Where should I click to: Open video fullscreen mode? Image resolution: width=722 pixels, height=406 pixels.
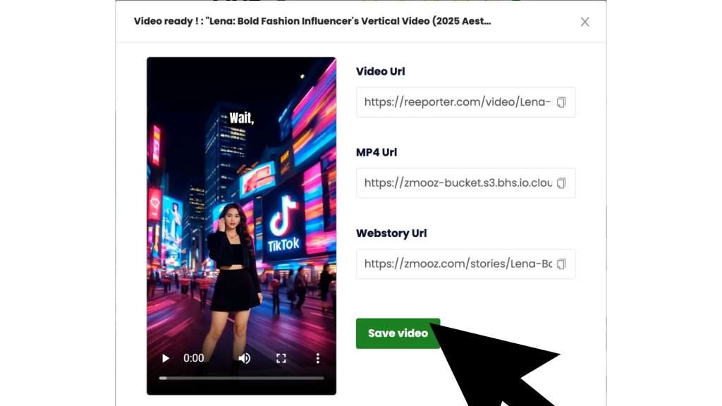281,358
